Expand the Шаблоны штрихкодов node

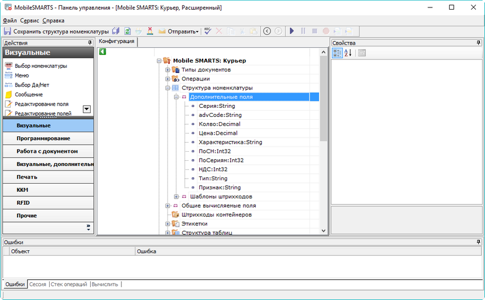[176, 197]
